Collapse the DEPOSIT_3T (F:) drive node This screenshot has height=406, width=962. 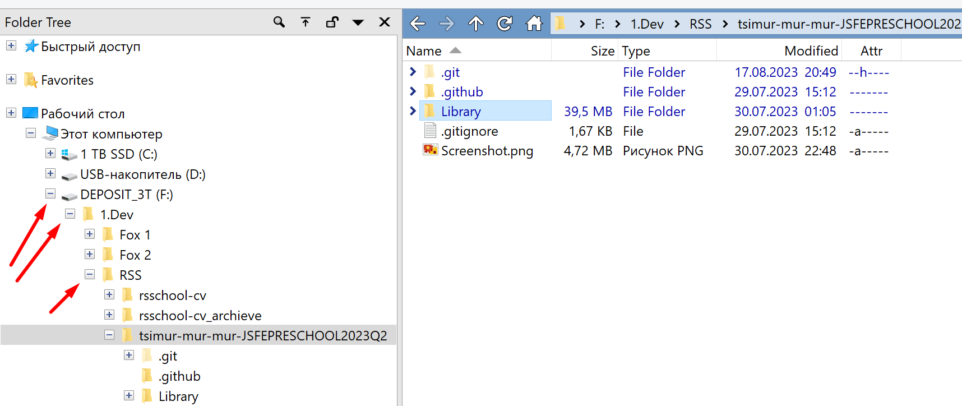pos(50,194)
